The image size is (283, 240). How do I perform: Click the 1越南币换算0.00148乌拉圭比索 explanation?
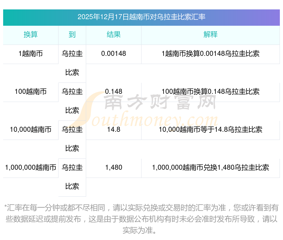[x=210, y=54]
